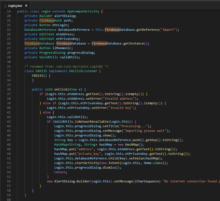Click line number 47 in the gutter
Screen dimensions: 220x201
pos(9,140)
